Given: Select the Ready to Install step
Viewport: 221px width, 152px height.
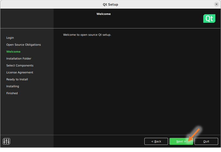Looking at the screenshot, I should (x=17, y=79).
